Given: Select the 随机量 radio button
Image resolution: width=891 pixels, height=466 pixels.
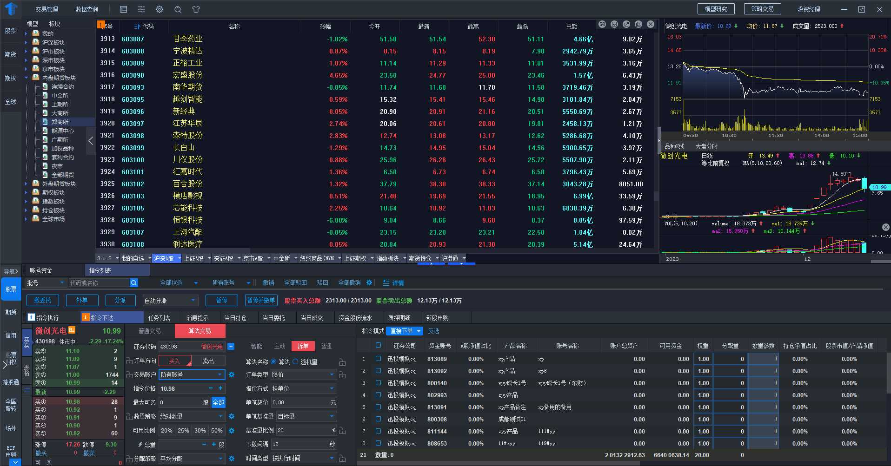Looking at the screenshot, I should (x=295, y=361).
